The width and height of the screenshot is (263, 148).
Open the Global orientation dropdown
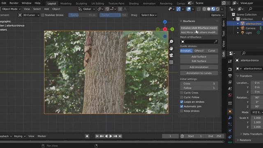pos(87,9)
